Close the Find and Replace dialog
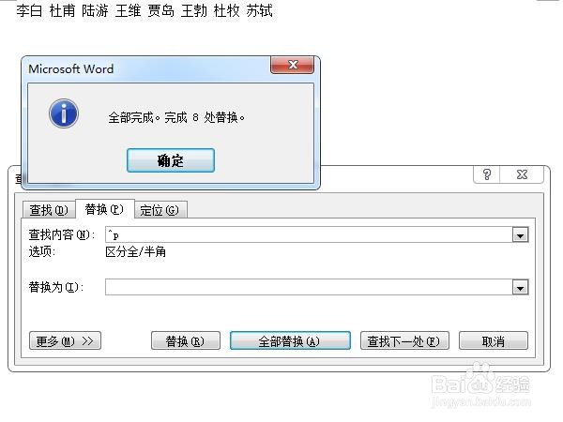This screenshot has height=422, width=563. (522, 174)
